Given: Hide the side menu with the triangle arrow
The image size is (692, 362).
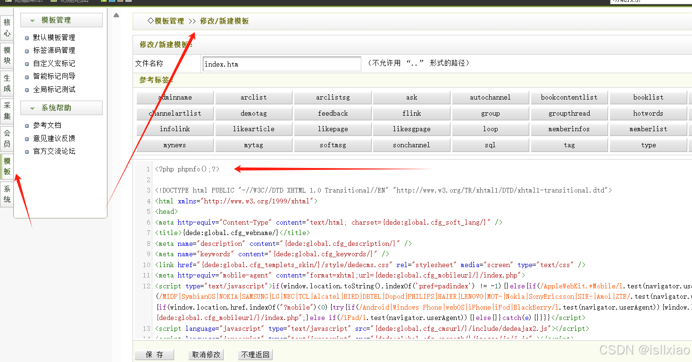Looking at the screenshot, I should tap(117, 15).
